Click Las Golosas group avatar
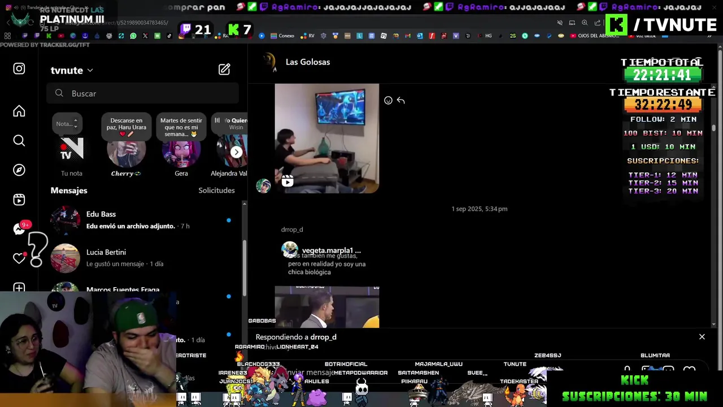This screenshot has width=723, height=407. (x=269, y=62)
